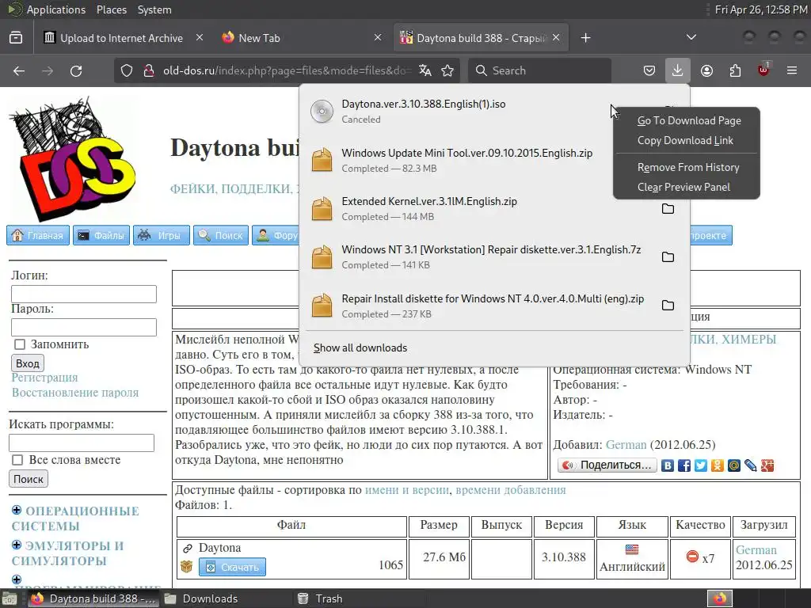Open the shield tracking protection icon
This screenshot has width=811, height=608.
point(127,70)
